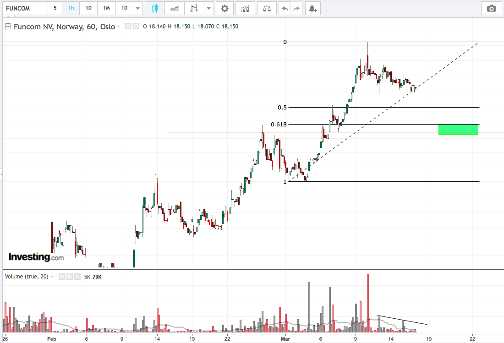The image size is (504, 343).
Task: Select the 1h interval
Action: 71,8
